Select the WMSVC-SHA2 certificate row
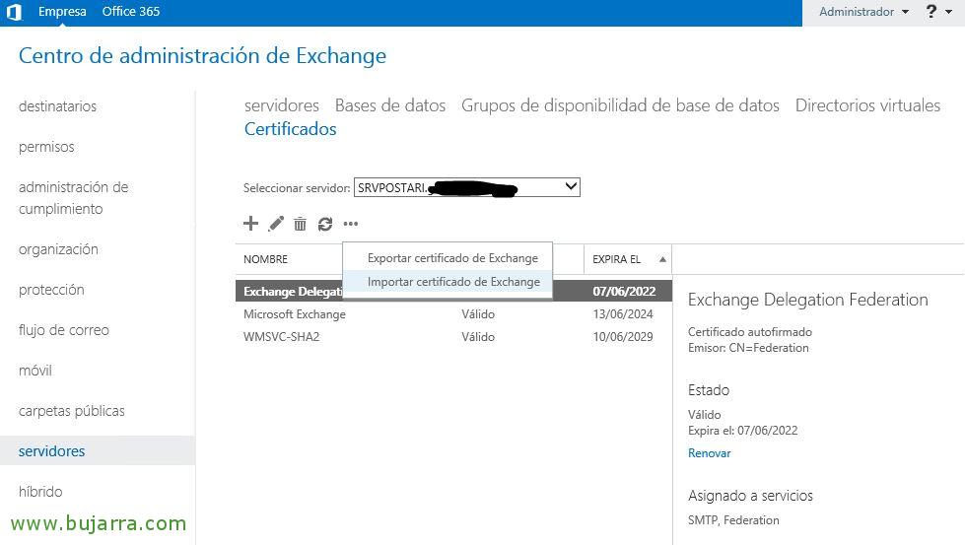Viewport: 965px width, 545px height. point(282,337)
